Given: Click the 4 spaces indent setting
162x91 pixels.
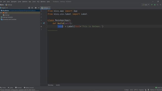Looking at the screenshot, I should tap(141, 90).
